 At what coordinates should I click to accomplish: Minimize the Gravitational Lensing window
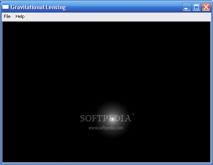click(187, 7)
